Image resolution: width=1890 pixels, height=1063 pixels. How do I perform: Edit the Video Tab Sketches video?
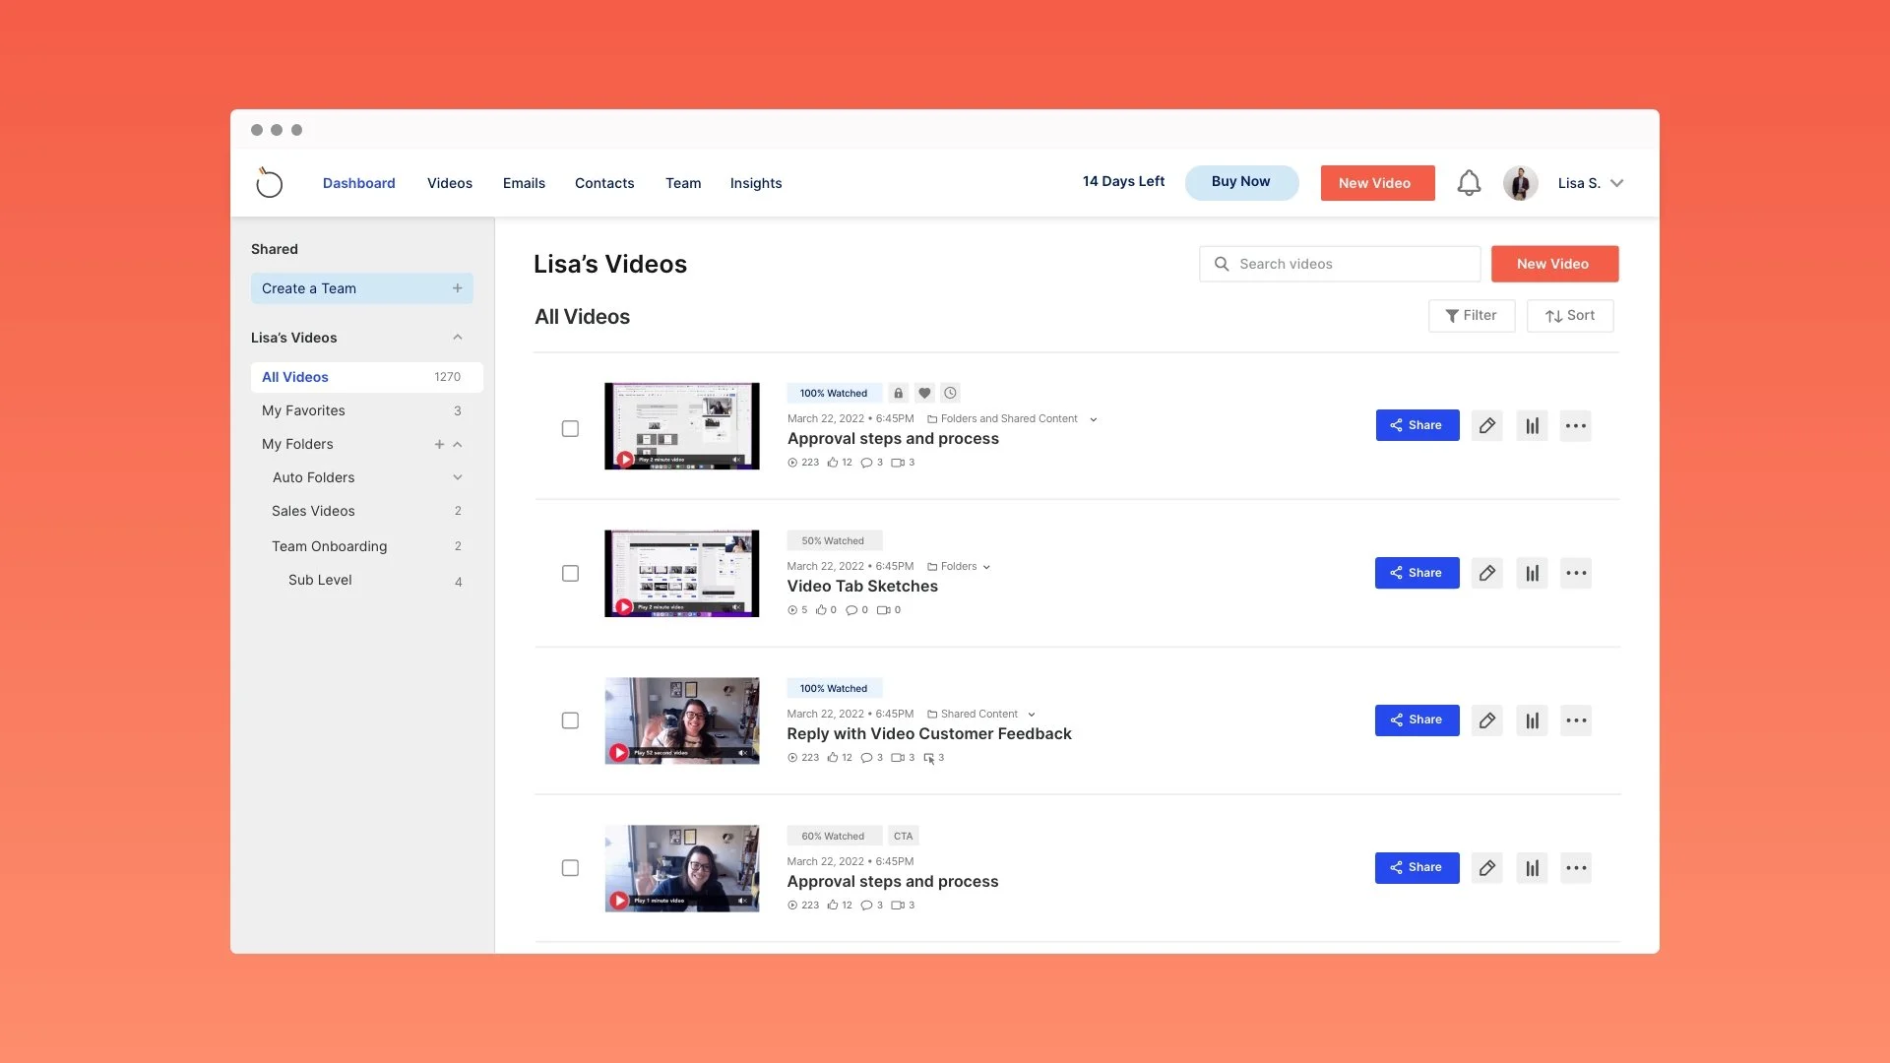1486,573
